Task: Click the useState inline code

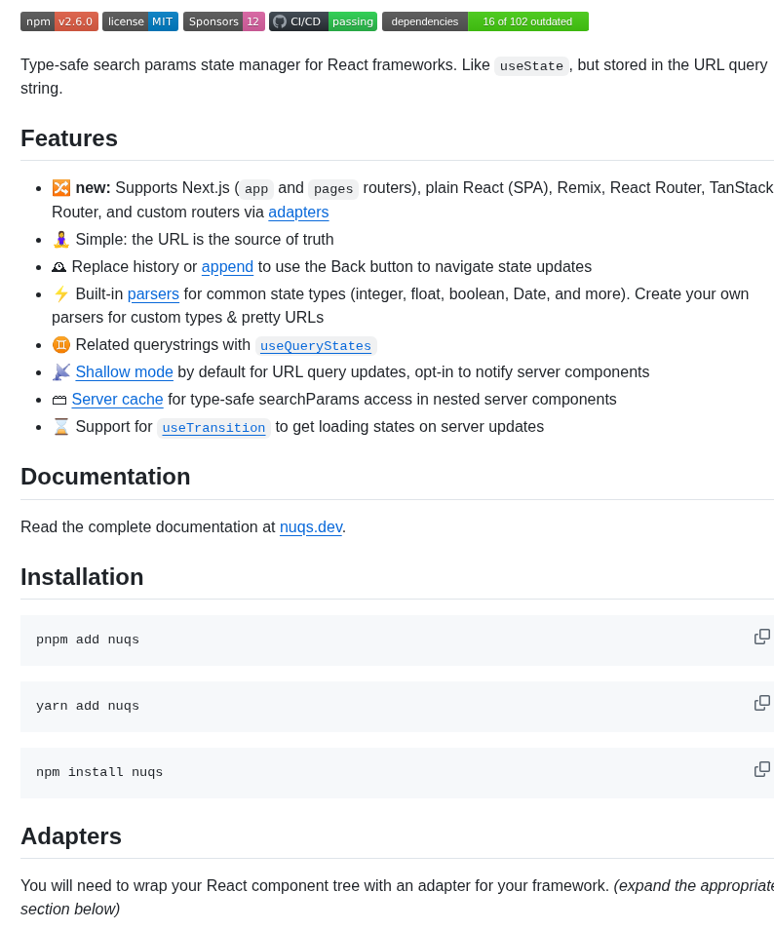Action: 531,66
